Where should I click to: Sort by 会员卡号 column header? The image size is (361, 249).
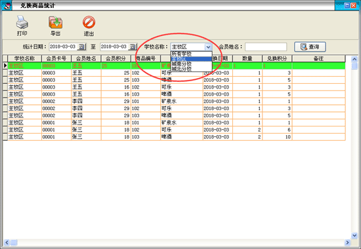(56, 58)
